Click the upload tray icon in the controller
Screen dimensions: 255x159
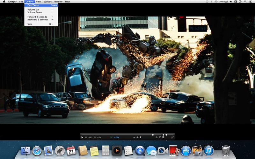(157, 137)
